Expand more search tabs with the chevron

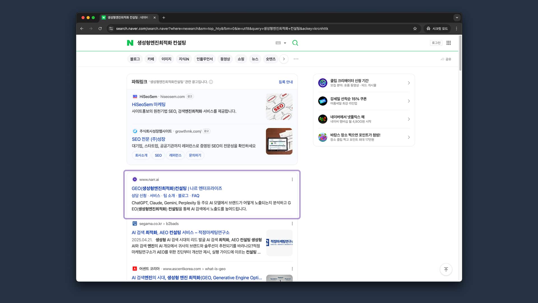click(x=284, y=59)
